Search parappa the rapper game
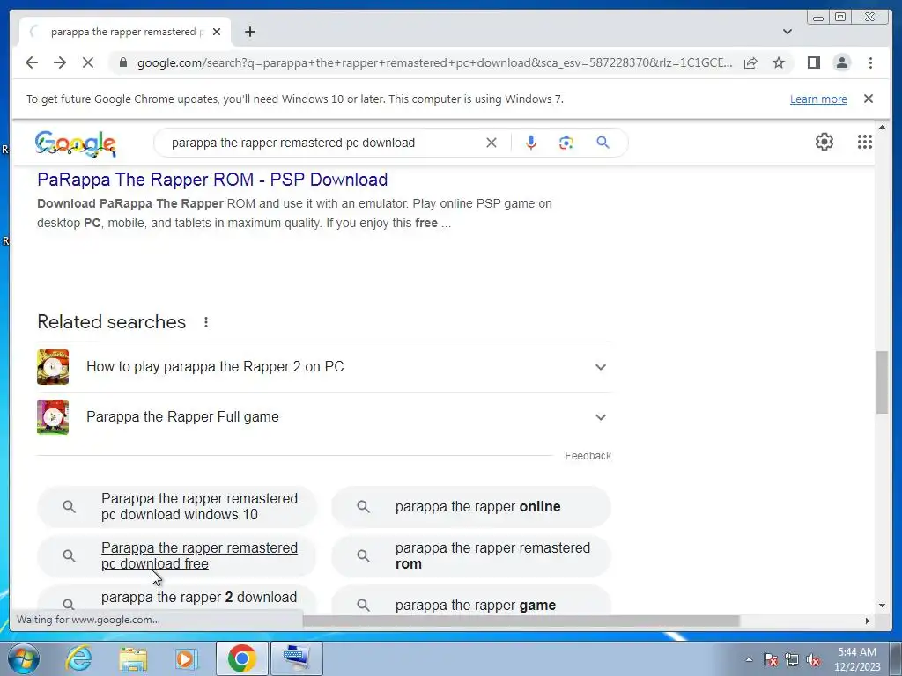This screenshot has height=676, width=902. [471, 599]
